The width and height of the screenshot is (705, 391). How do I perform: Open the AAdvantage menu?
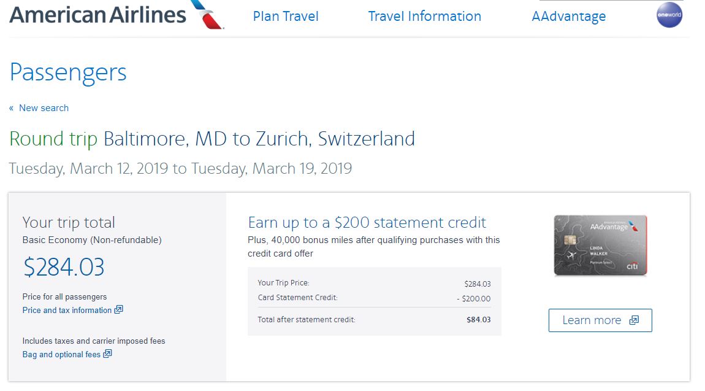coord(568,17)
